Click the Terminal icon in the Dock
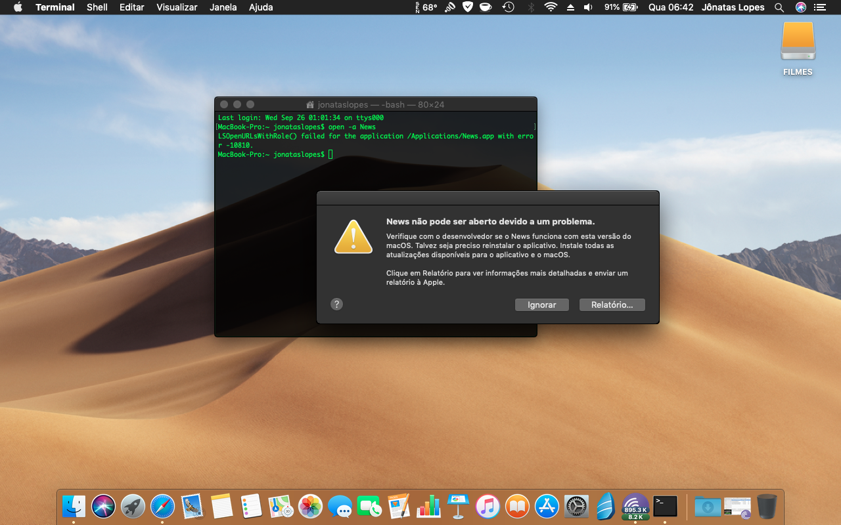 665,506
